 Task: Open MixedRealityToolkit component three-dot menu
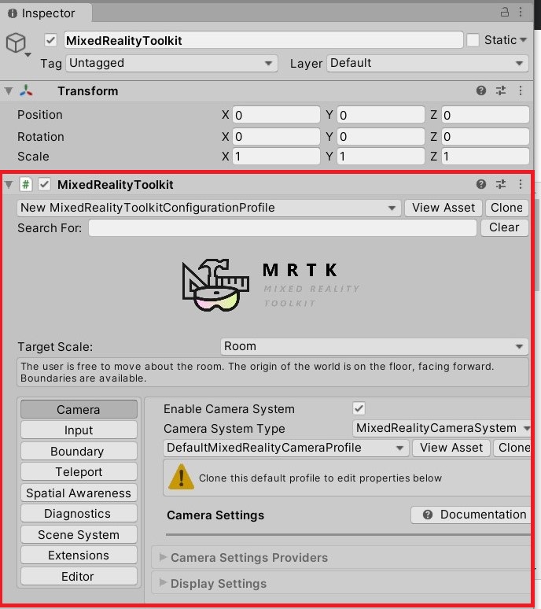521,184
